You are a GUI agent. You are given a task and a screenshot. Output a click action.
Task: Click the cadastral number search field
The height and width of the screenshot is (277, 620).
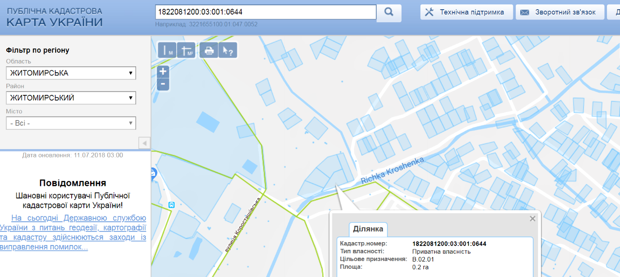[265, 12]
